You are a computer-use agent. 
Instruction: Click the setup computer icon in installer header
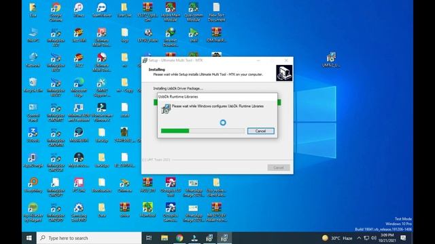[x=284, y=73]
